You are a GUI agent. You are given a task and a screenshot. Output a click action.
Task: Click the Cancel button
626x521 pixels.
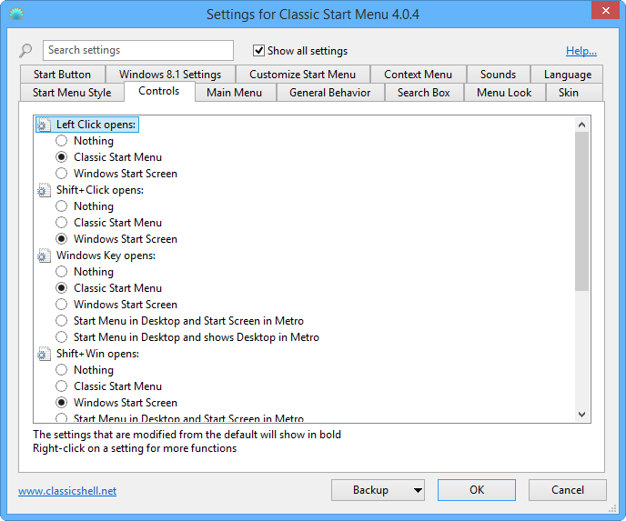pos(568,490)
